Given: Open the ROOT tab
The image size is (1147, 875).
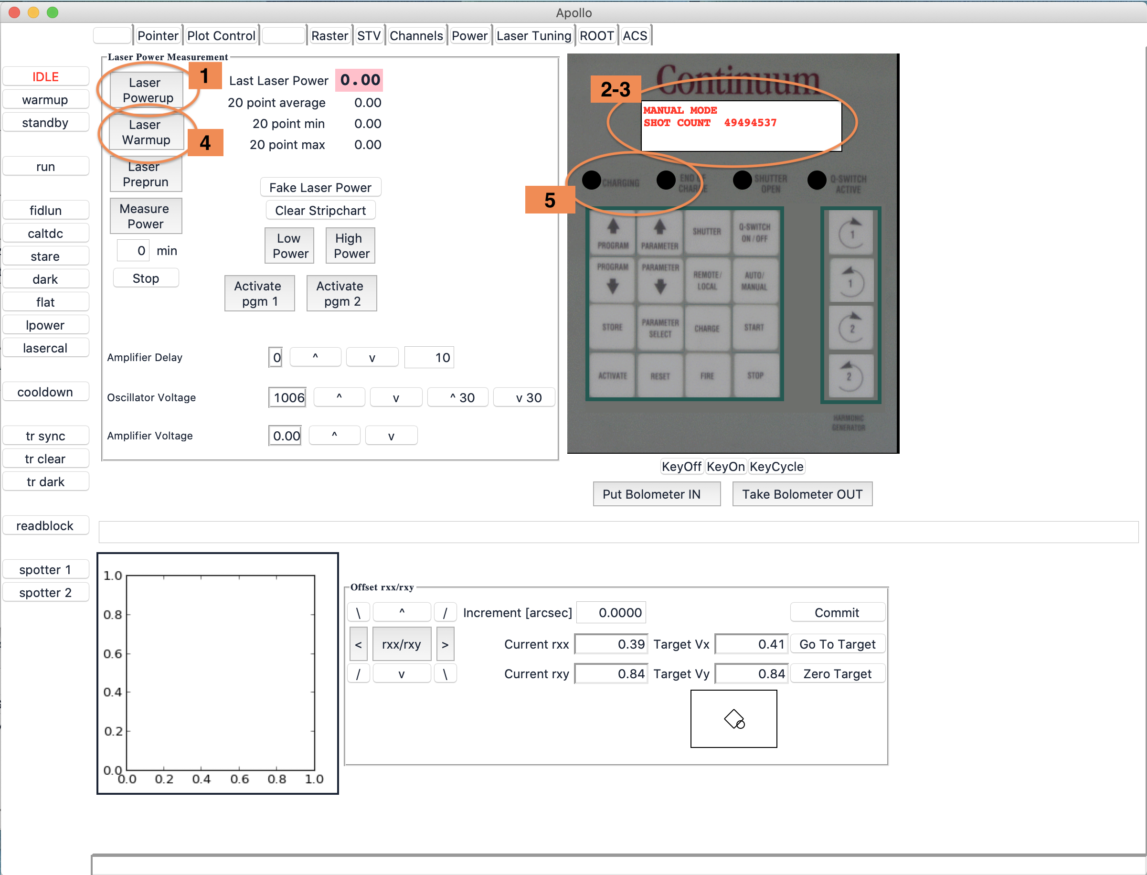Looking at the screenshot, I should pos(597,35).
